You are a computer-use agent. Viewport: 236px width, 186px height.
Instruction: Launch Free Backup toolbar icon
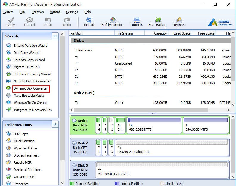point(158,20)
